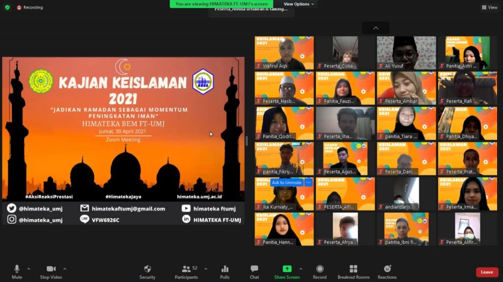Open the Breakout Rooms grid icon

[354, 269]
